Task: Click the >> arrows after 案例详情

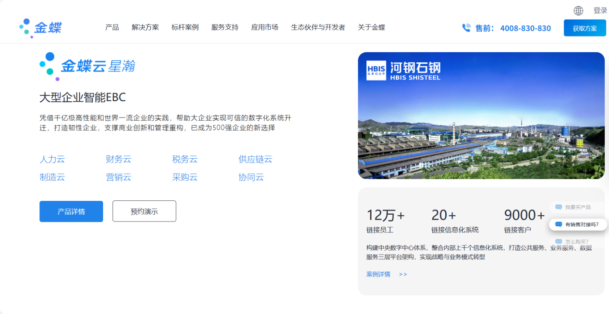Action: click(x=403, y=275)
